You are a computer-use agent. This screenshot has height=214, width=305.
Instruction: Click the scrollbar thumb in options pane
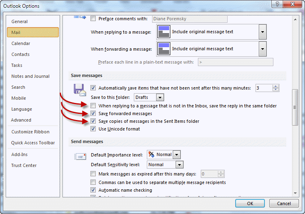click(295, 107)
